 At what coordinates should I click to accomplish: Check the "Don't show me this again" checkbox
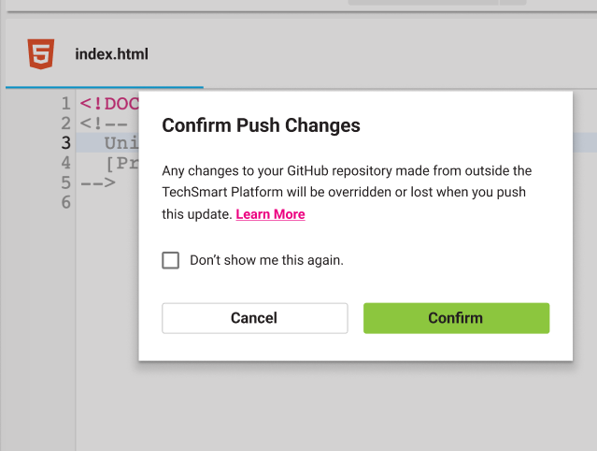pos(171,260)
